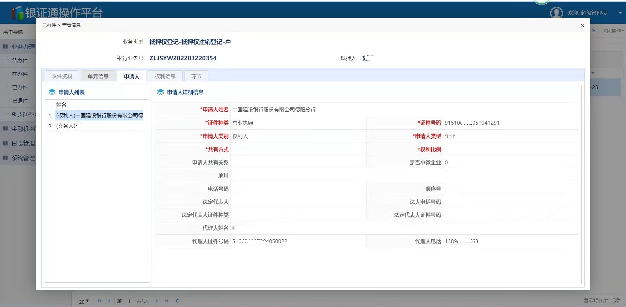Expand the 关闭操作 dropdown
This screenshot has height=307, width=626.
(x=613, y=31)
